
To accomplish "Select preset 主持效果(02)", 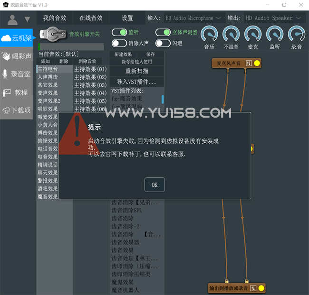I will (x=90, y=77).
